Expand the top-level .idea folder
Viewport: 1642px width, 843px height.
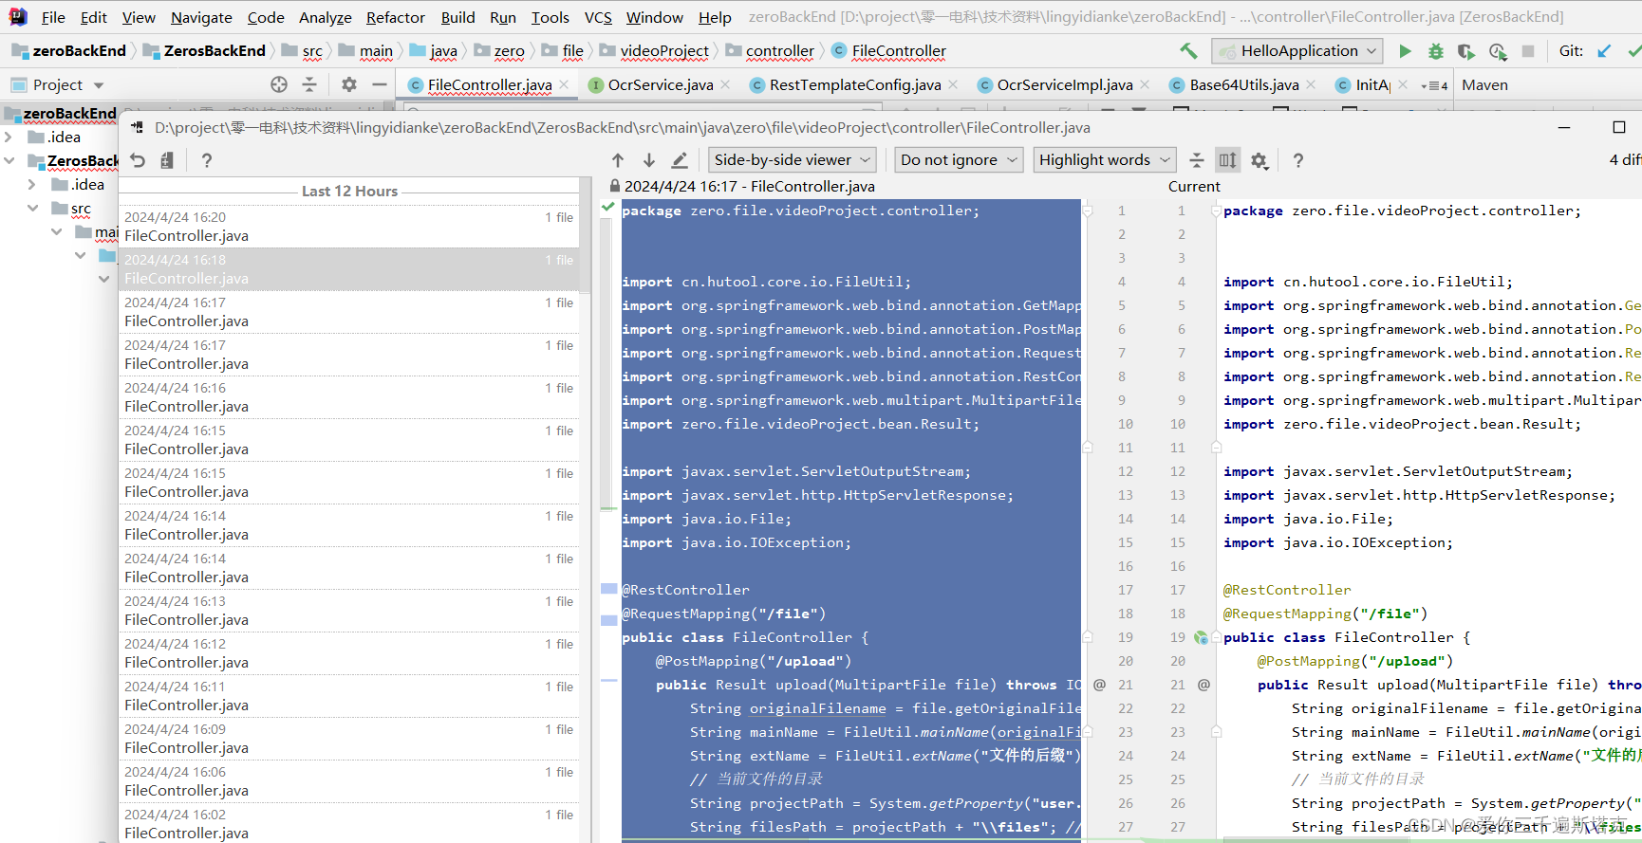click(9, 137)
